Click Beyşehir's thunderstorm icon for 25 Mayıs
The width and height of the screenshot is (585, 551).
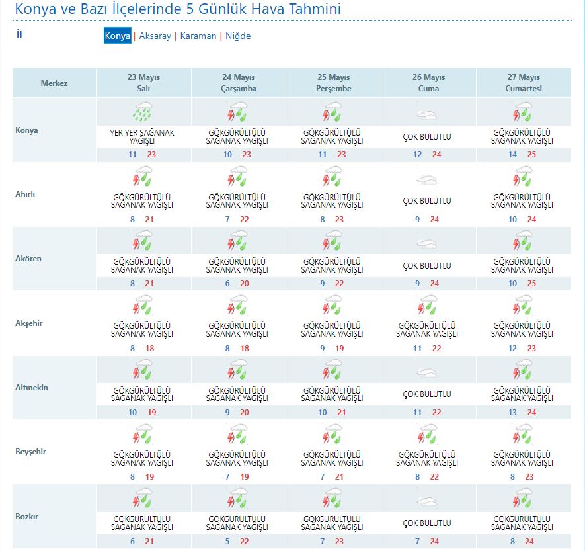pos(333,434)
